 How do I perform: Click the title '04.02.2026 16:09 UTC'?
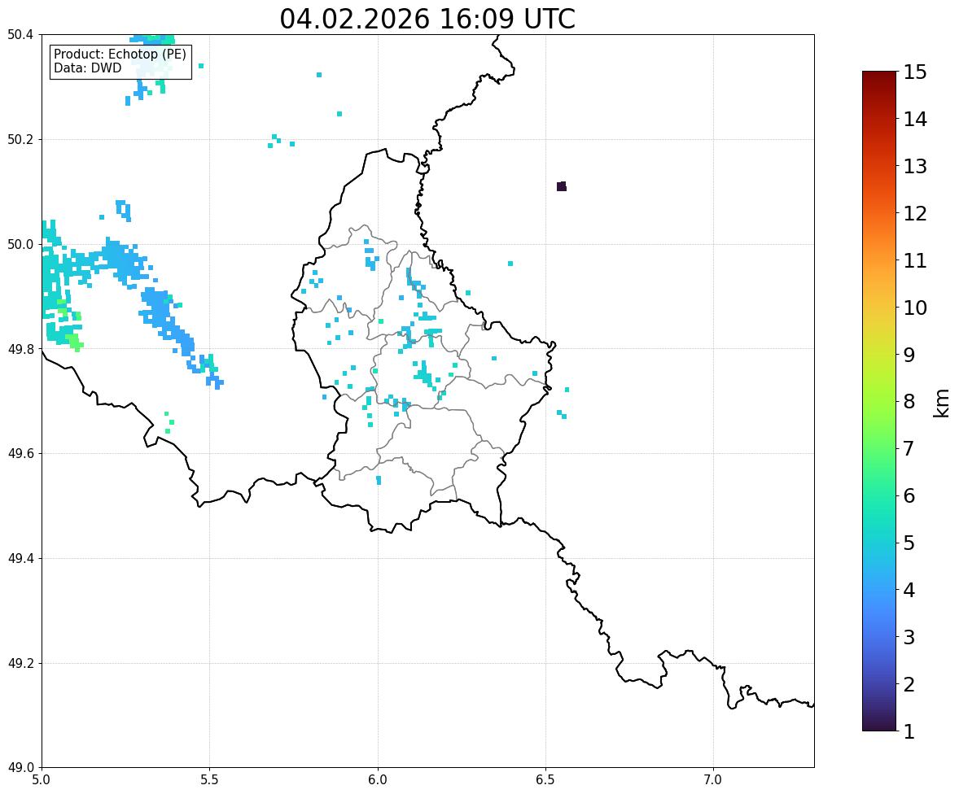[427, 19]
